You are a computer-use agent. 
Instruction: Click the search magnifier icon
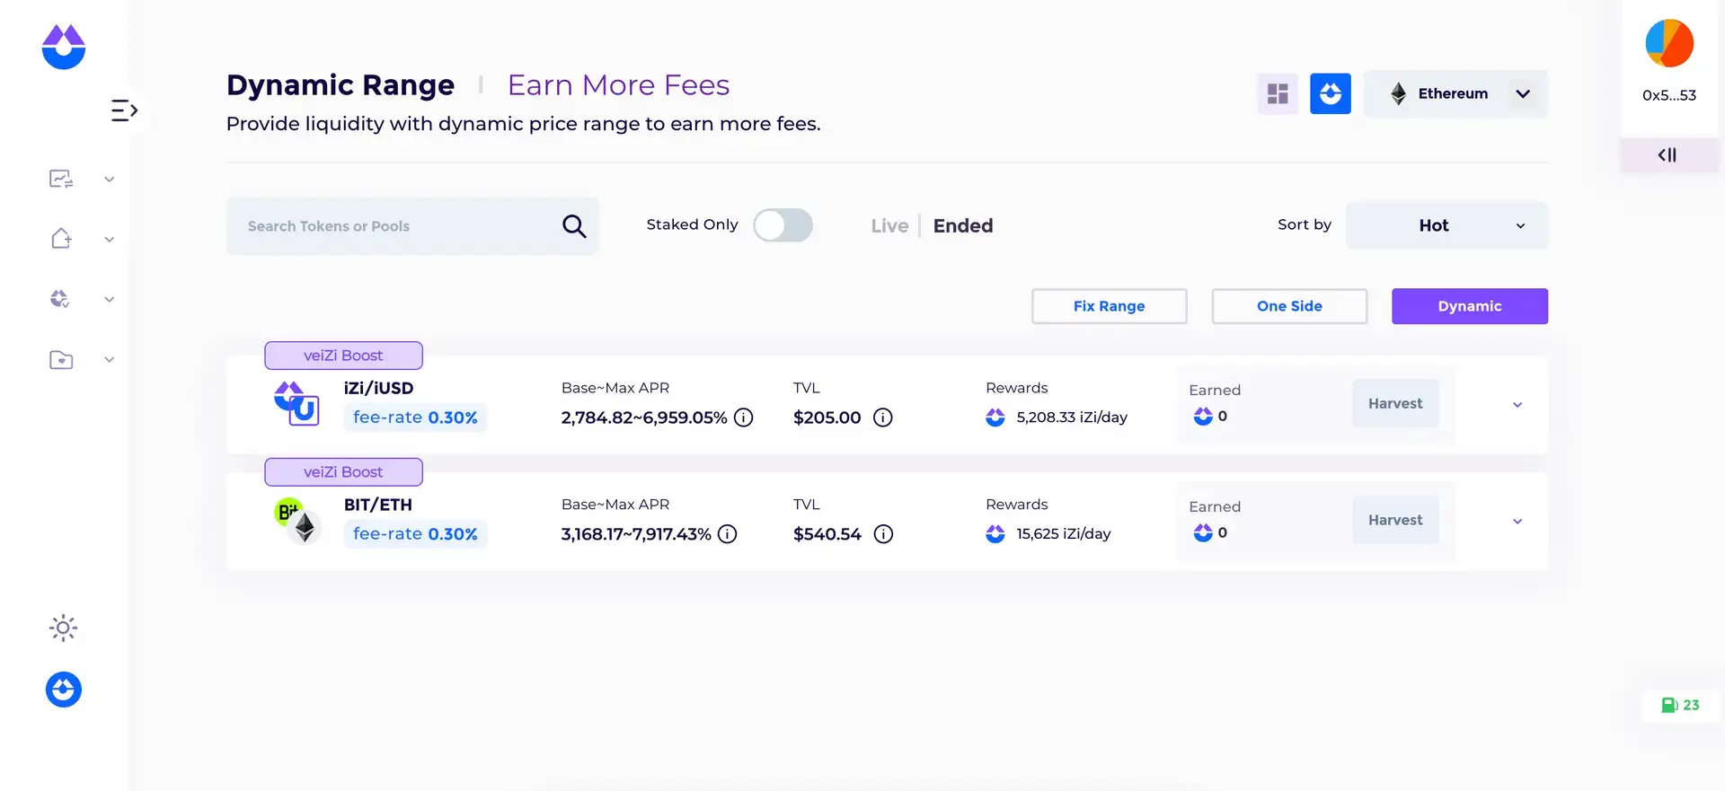click(x=574, y=226)
